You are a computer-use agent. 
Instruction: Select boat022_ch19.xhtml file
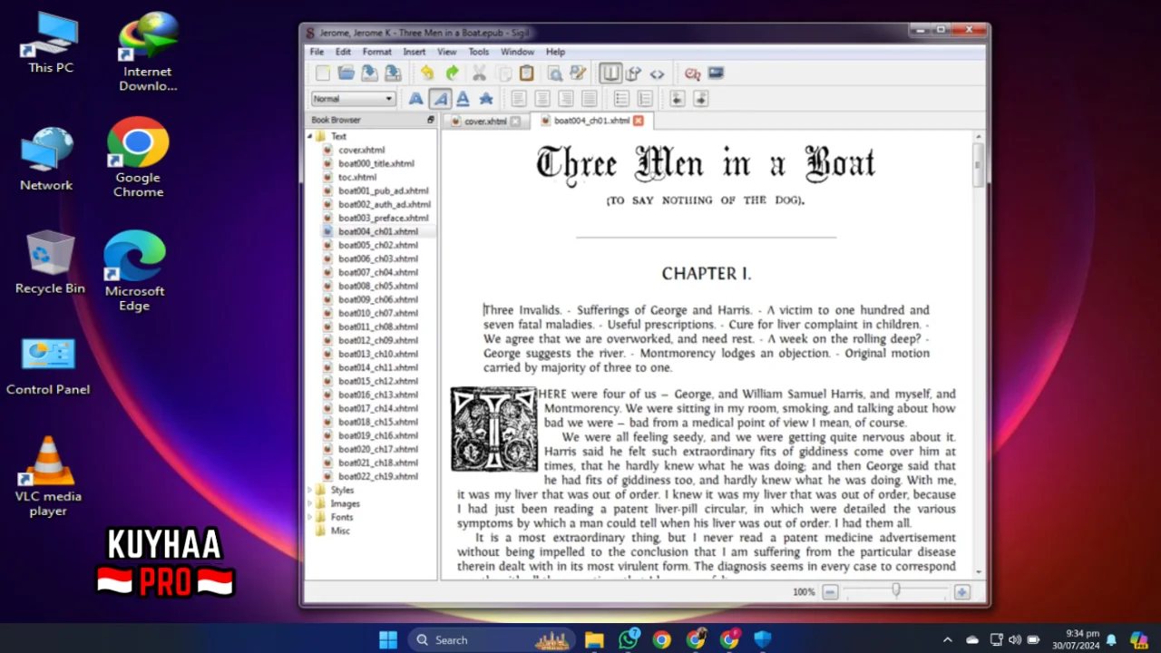click(x=378, y=476)
